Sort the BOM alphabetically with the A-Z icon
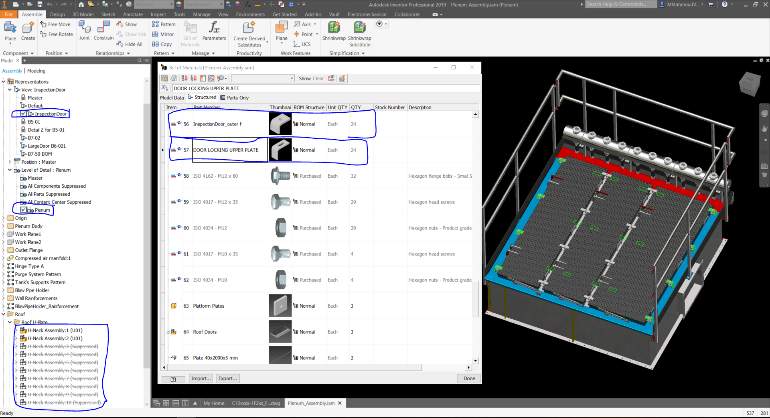The height and width of the screenshot is (418, 770). pyautogui.click(x=184, y=78)
